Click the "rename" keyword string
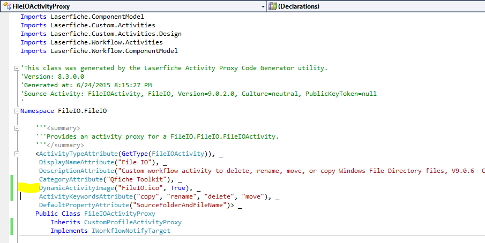Viewport: 485px width, 243px height. (182, 196)
